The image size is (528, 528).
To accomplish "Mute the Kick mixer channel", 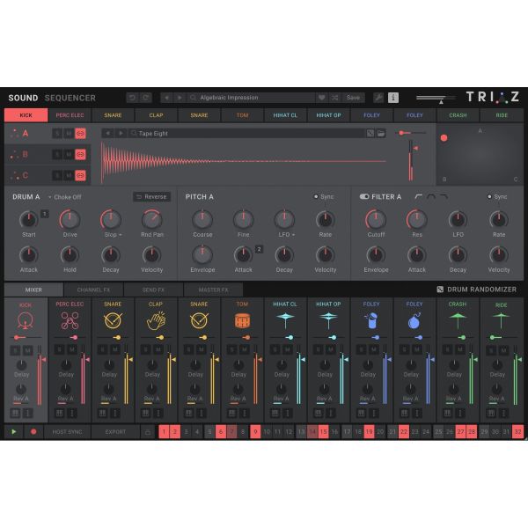I will click(x=27, y=350).
